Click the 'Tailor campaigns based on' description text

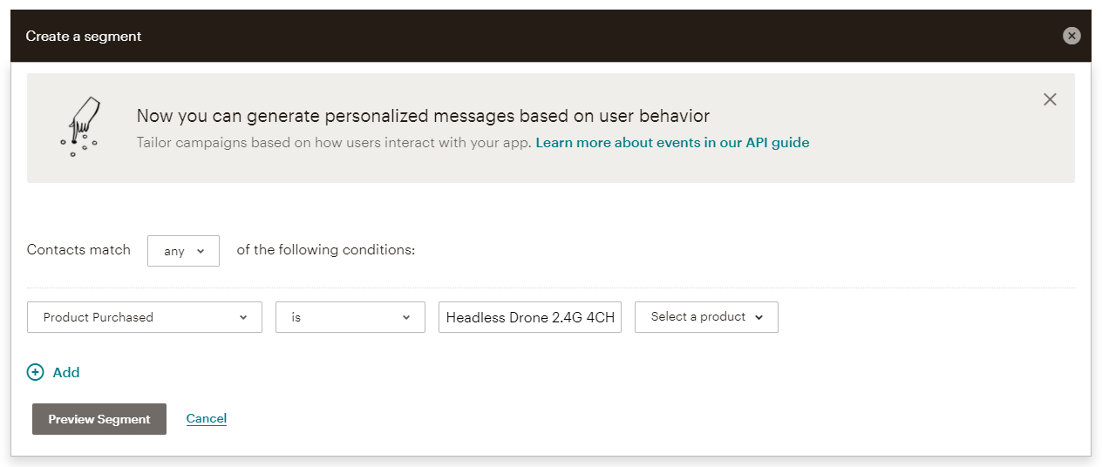tap(334, 143)
